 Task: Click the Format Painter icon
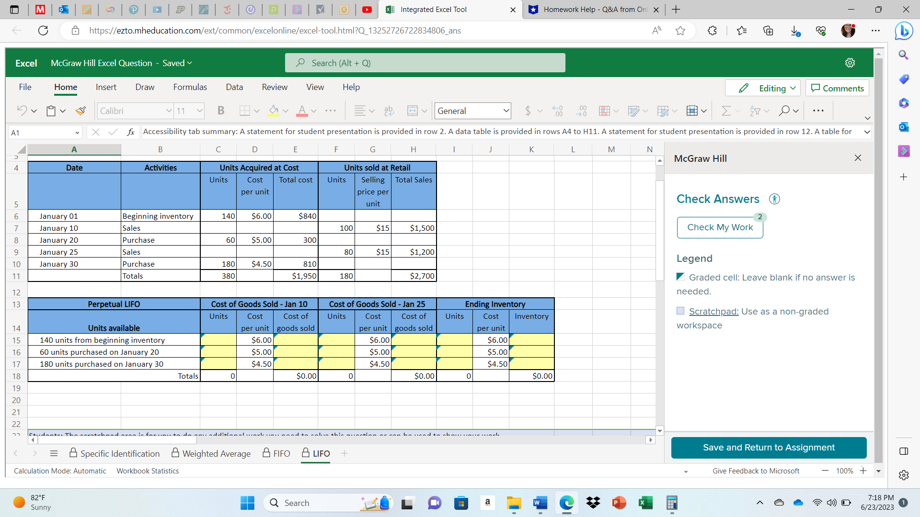pos(80,111)
